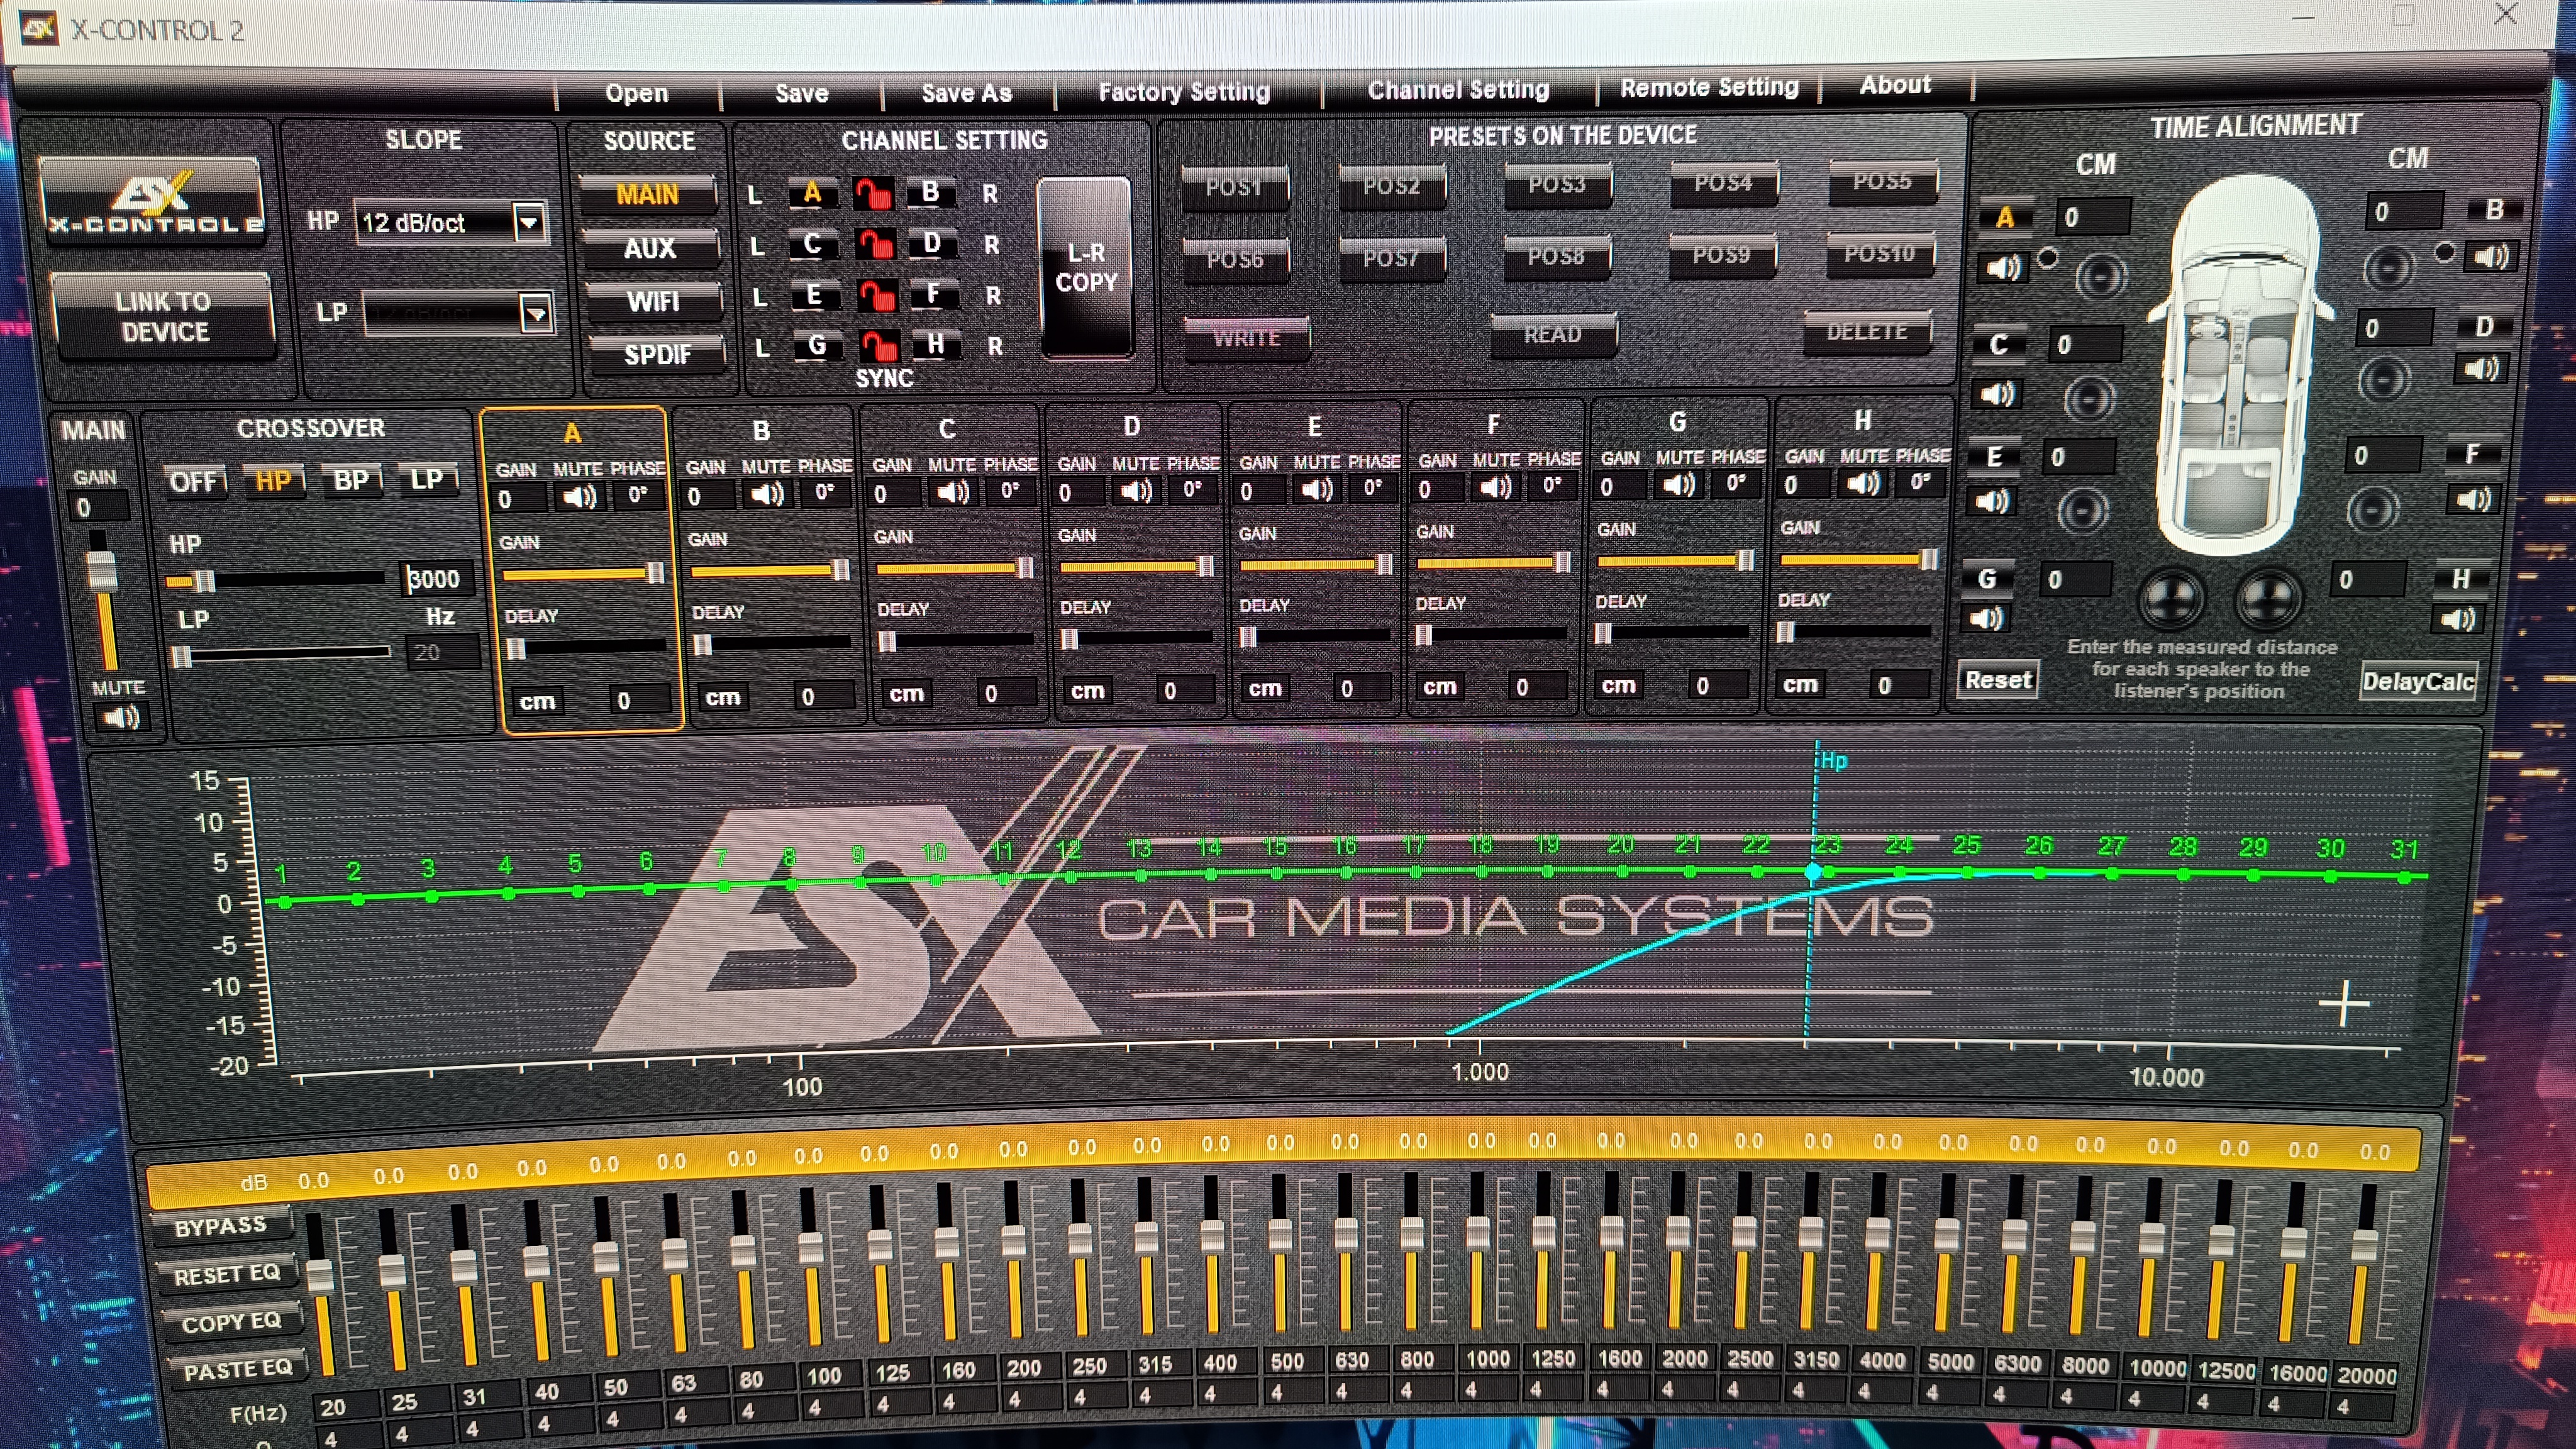The height and width of the screenshot is (1449, 2576).
Task: Open the Open menu item
Action: 636,93
